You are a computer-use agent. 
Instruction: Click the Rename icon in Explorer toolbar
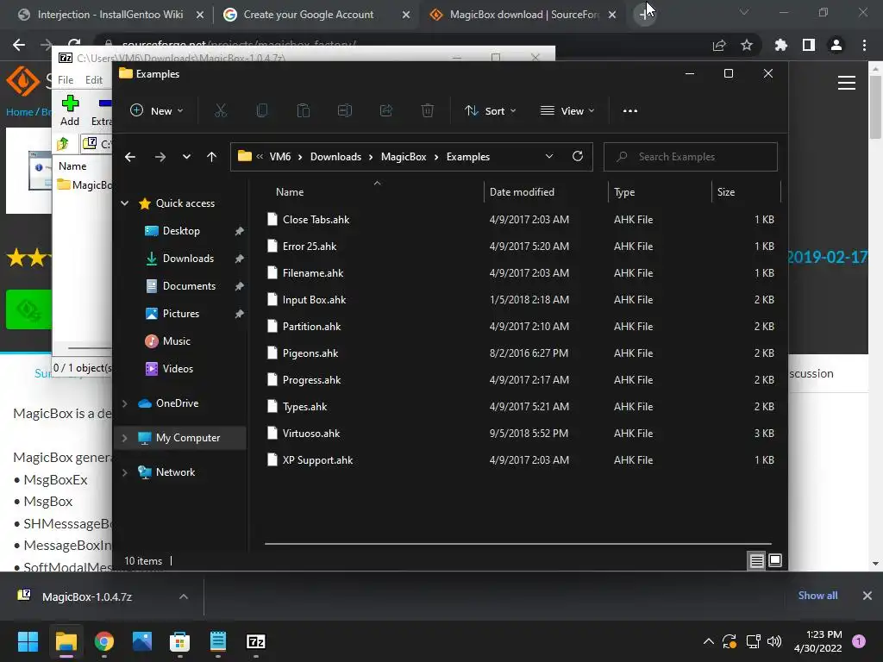(345, 111)
